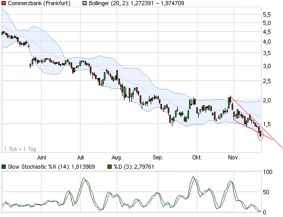
Task: Click the teal Slow Stochastic %K legend square
Action: coord(4,167)
